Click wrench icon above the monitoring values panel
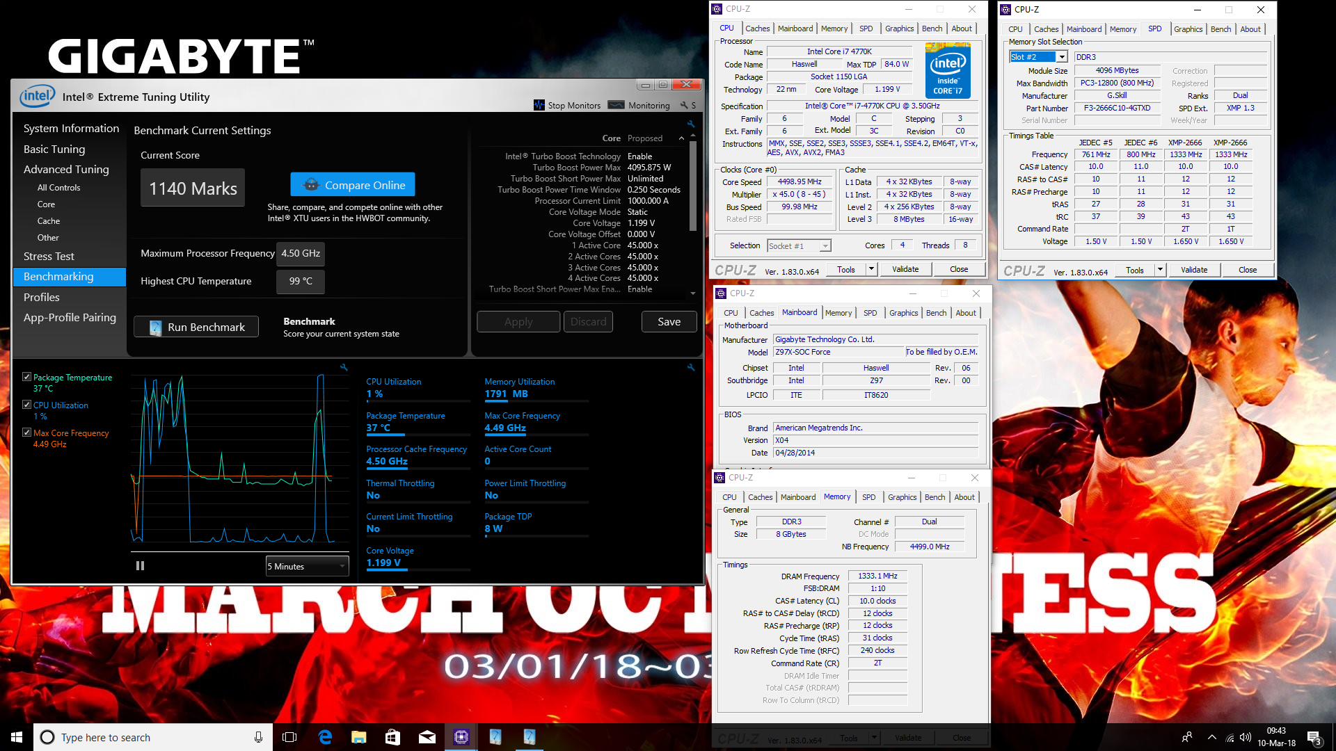 pyautogui.click(x=691, y=367)
